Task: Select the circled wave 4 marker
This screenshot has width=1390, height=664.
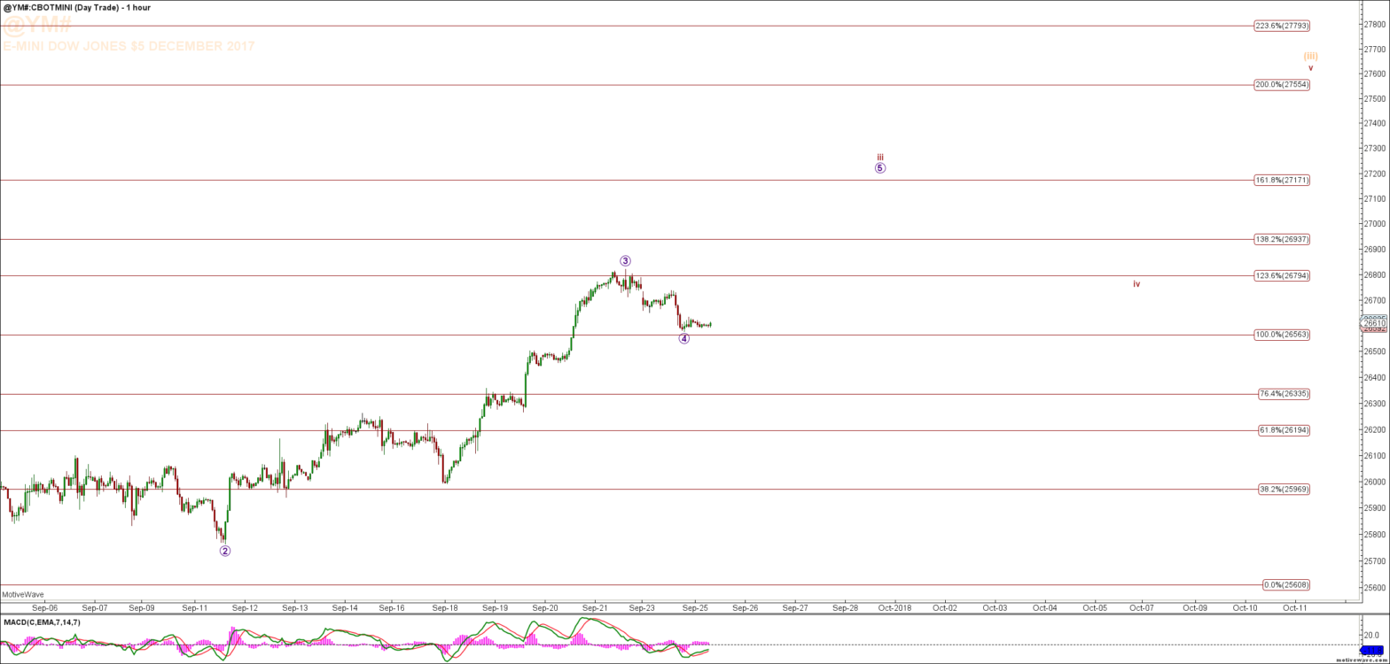Action: pyautogui.click(x=684, y=338)
